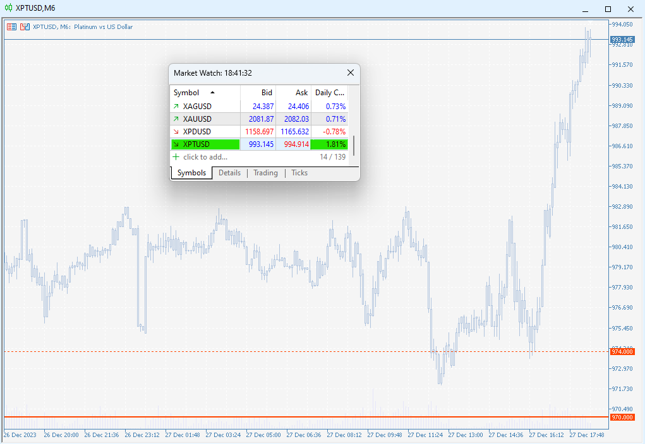Click the XPTUSD chart window title icon
Screen dimensions: 645x444
(8, 8)
